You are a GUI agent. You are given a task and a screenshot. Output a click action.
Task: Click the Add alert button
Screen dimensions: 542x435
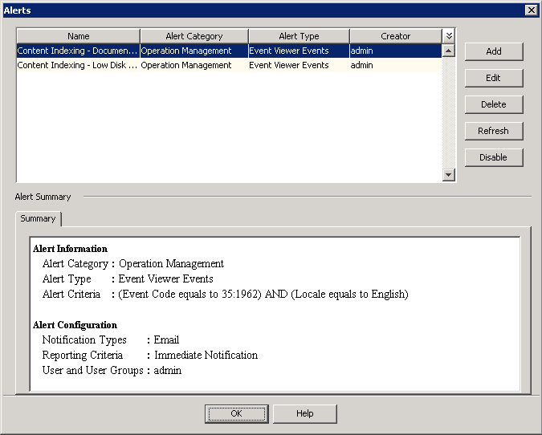[493, 51]
